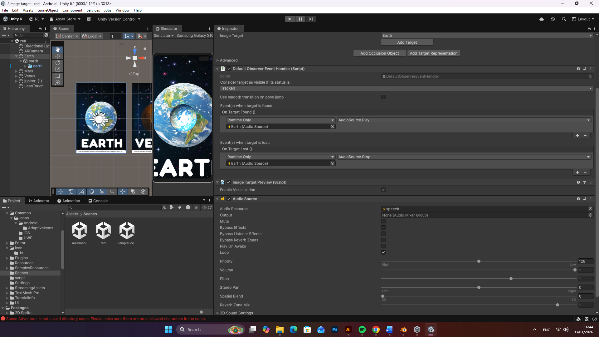Open Undo History icon in the top bar
599x337 pixels.
coord(553,19)
